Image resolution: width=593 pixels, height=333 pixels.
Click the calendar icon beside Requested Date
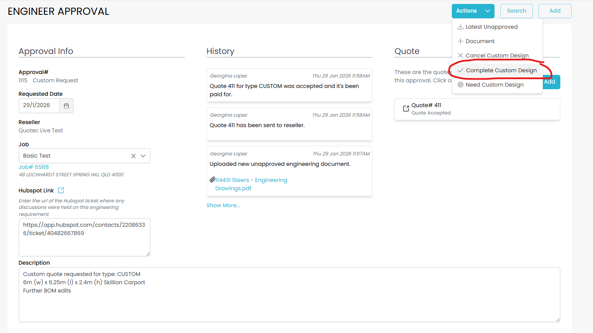[66, 106]
